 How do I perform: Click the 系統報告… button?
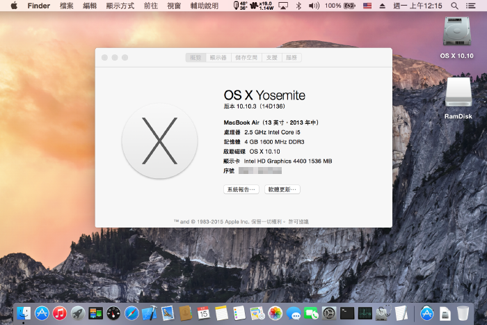[241, 189]
